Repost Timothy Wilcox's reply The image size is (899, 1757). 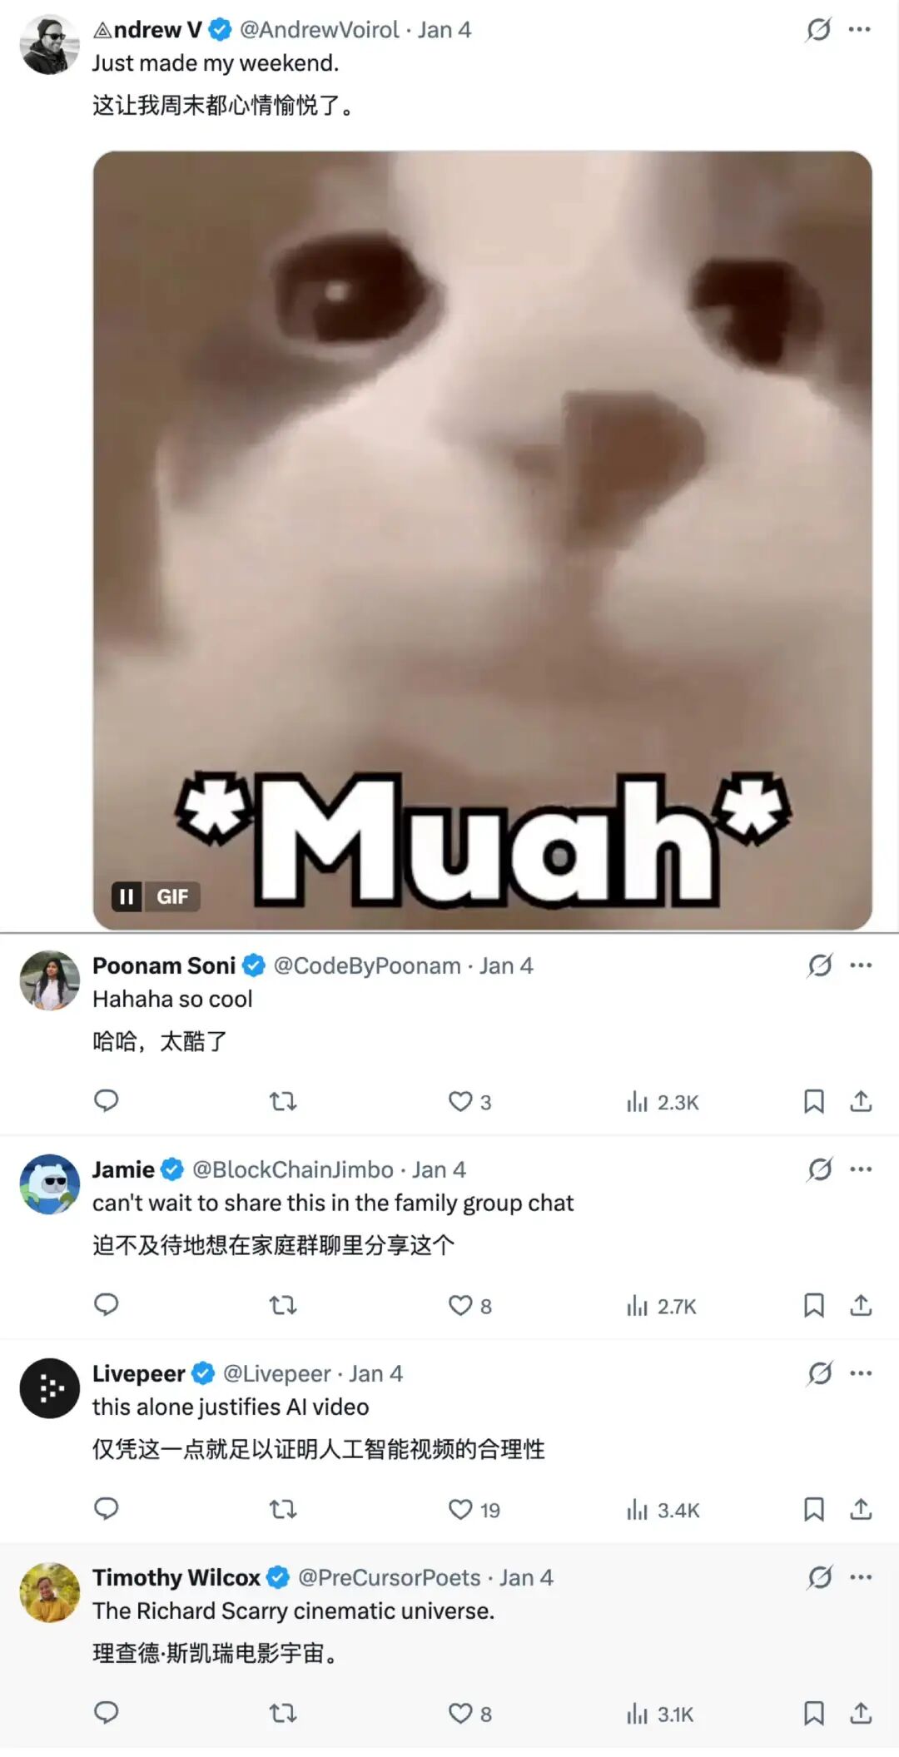283,1713
